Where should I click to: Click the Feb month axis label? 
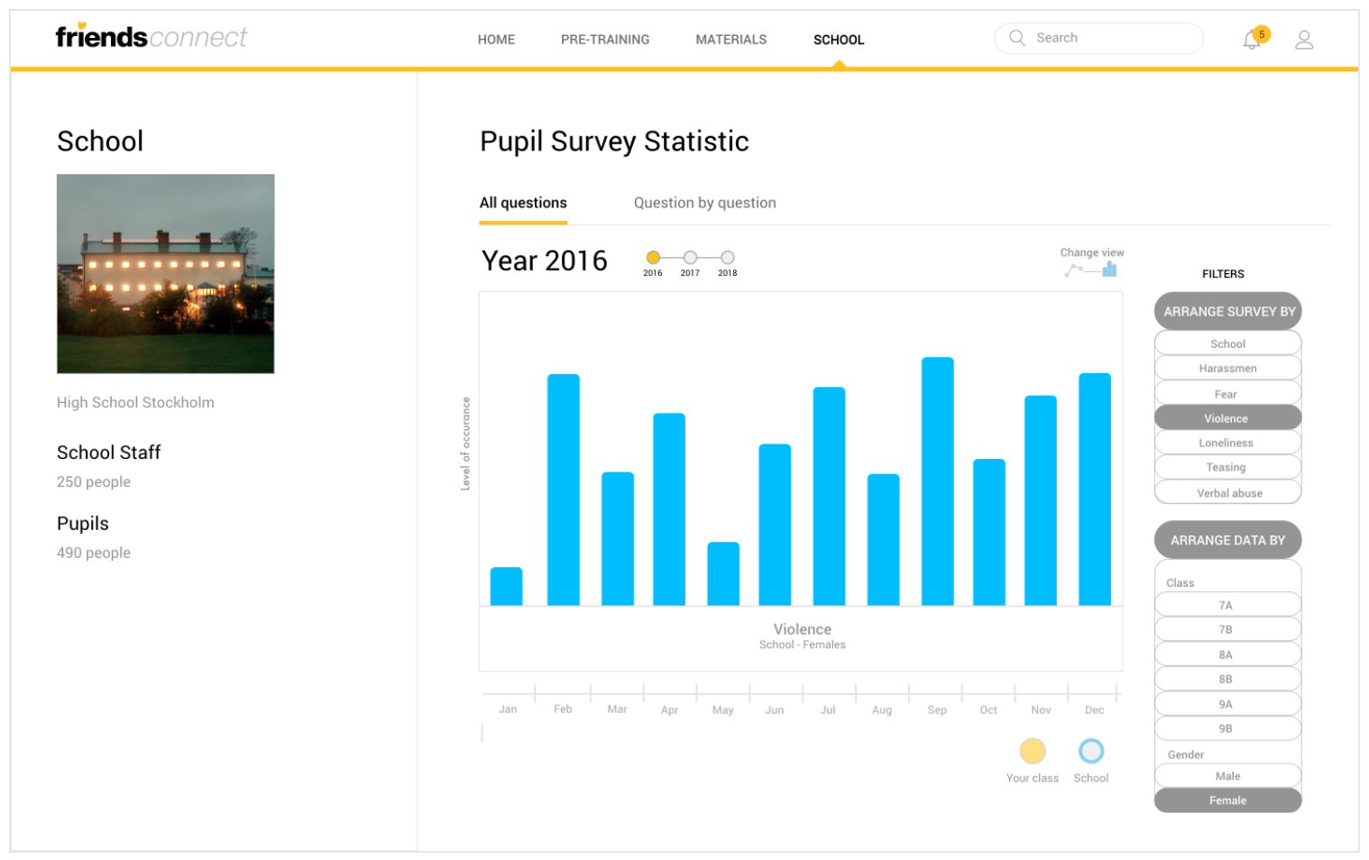click(x=563, y=709)
